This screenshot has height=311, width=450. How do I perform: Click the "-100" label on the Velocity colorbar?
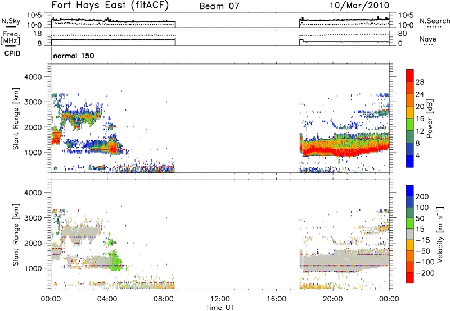click(x=425, y=262)
